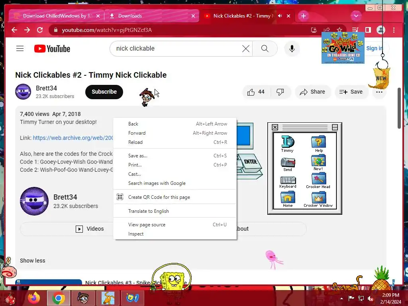Click the address bar URL
408x306 pixels.
click(x=107, y=30)
